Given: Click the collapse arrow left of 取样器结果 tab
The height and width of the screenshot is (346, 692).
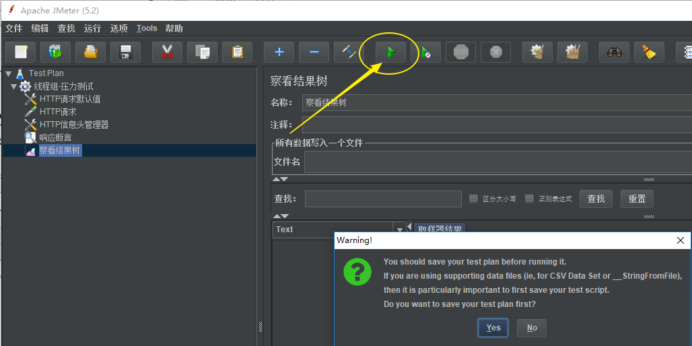Looking at the screenshot, I should (409, 226).
